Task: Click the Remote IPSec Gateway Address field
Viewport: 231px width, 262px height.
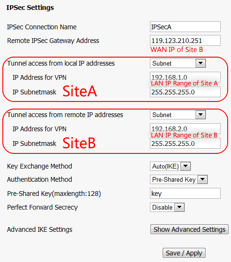Action: (185, 41)
